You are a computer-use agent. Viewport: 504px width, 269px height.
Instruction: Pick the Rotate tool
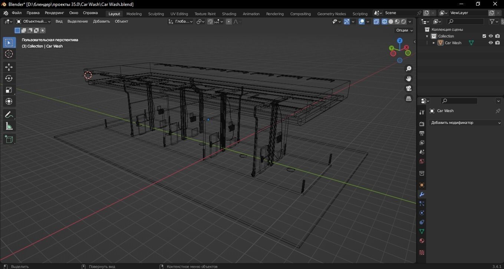(9, 79)
